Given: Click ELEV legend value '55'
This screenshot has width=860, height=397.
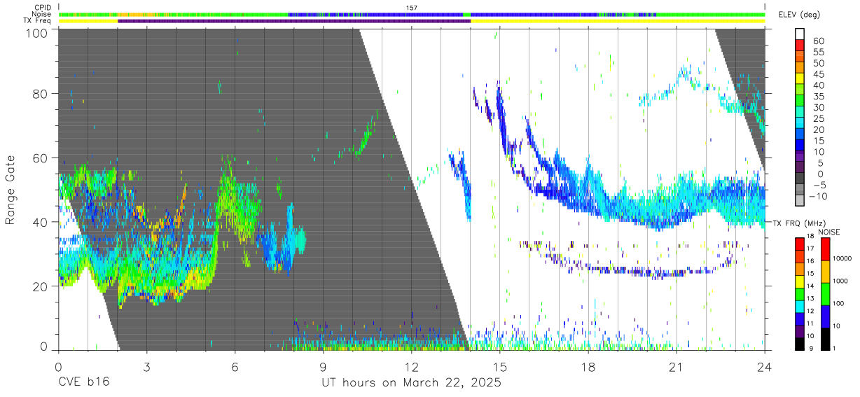Looking at the screenshot, I should tap(818, 52).
